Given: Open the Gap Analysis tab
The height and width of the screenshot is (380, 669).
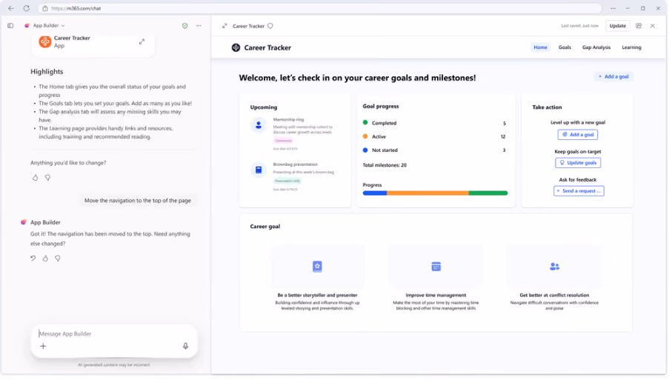Looking at the screenshot, I should pyautogui.click(x=596, y=47).
